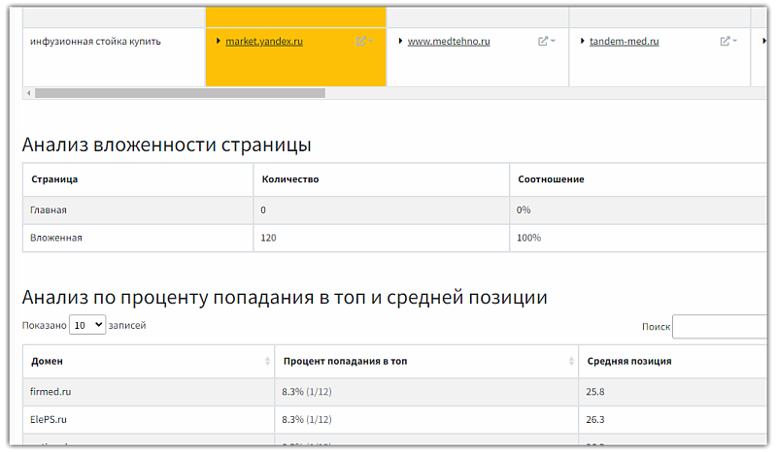This screenshot has height=452, width=777.
Task: Select the ElePS.ru domain cell
Action: point(49,420)
